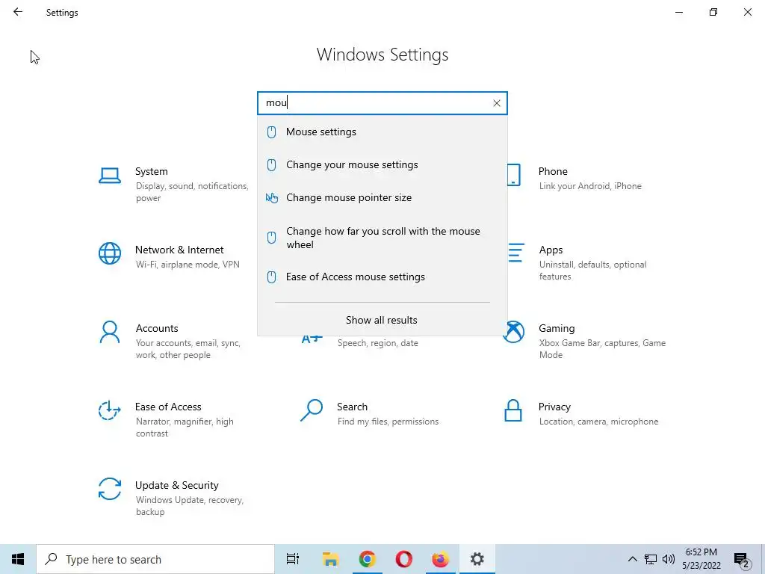Click the mouse icon beside 'Change your mouse settings'

(x=272, y=165)
